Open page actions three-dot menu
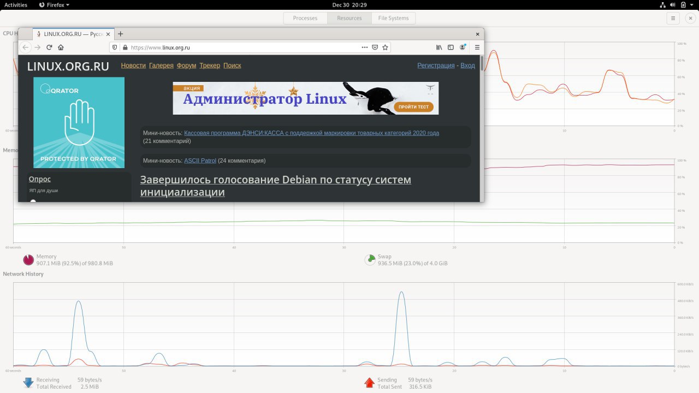Image resolution: width=699 pixels, height=393 pixels. (365, 47)
